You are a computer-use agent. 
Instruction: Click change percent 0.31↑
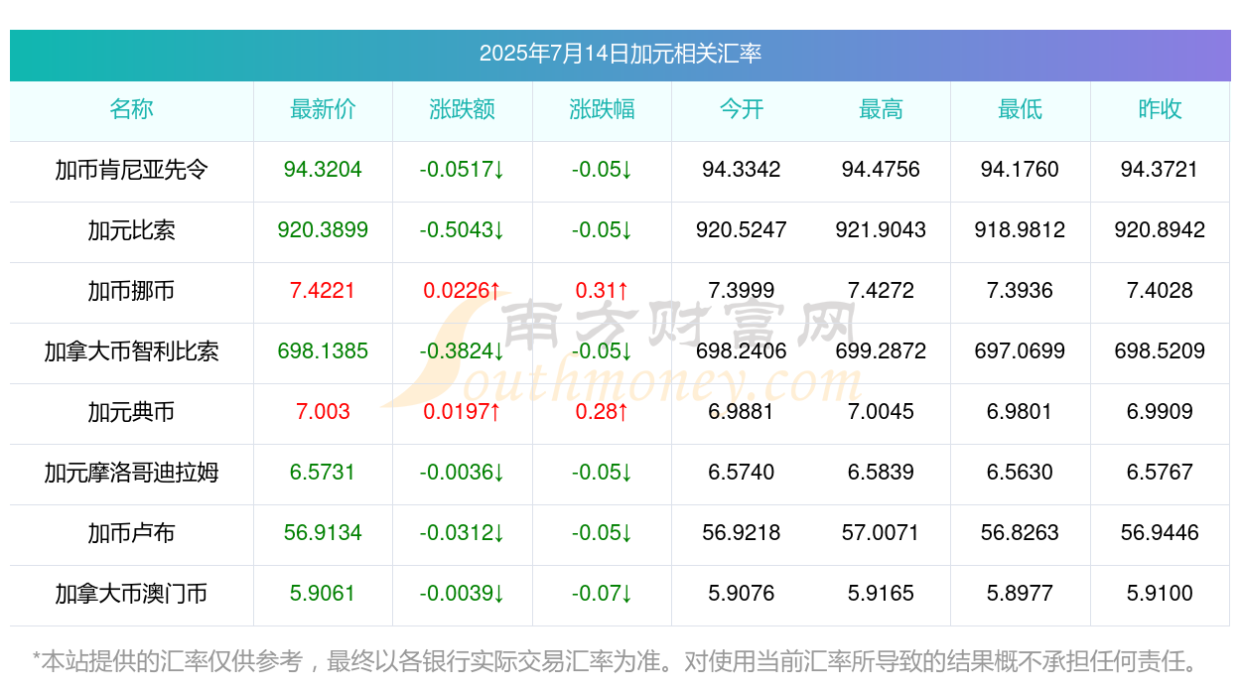pyautogui.click(x=602, y=291)
